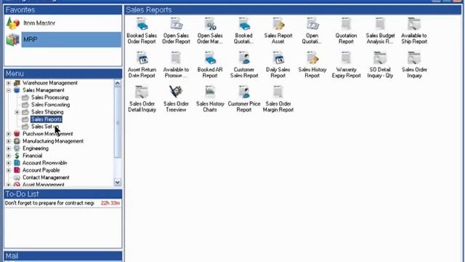Image resolution: width=465 pixels, height=262 pixels.
Task: Select the Sales Reports folder
Action: [46, 119]
